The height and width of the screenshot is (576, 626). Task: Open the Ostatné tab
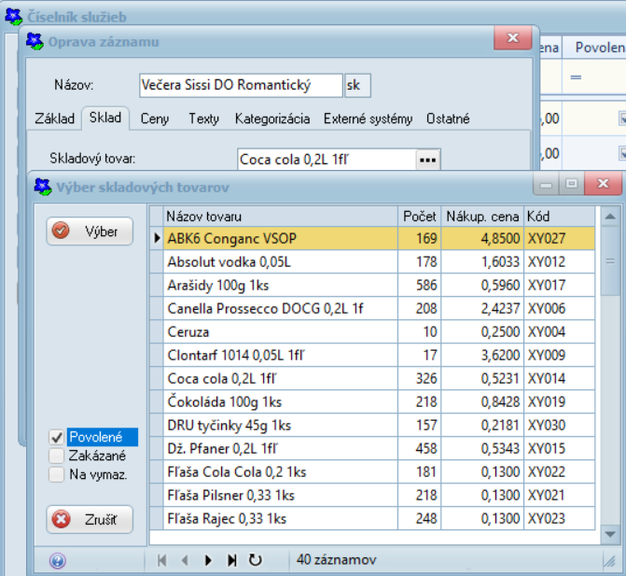(448, 119)
